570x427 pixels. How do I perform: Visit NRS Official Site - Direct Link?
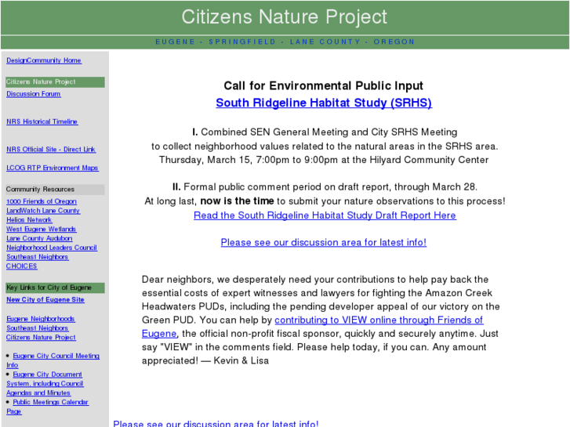point(51,150)
